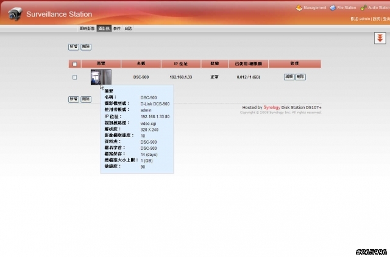The width and height of the screenshot is (390, 257).
Task: Expand panel with red double-arrow icon
Action: coord(380,38)
